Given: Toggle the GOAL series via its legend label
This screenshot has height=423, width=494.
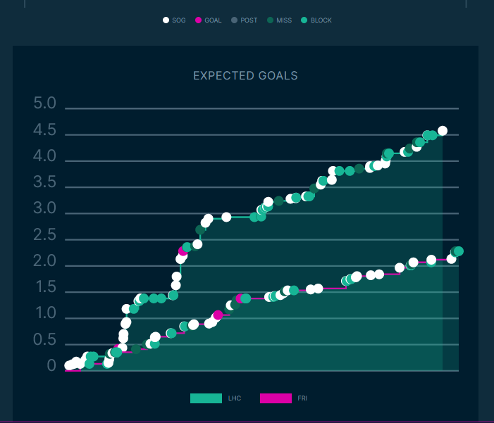Looking at the screenshot, I should coord(213,20).
